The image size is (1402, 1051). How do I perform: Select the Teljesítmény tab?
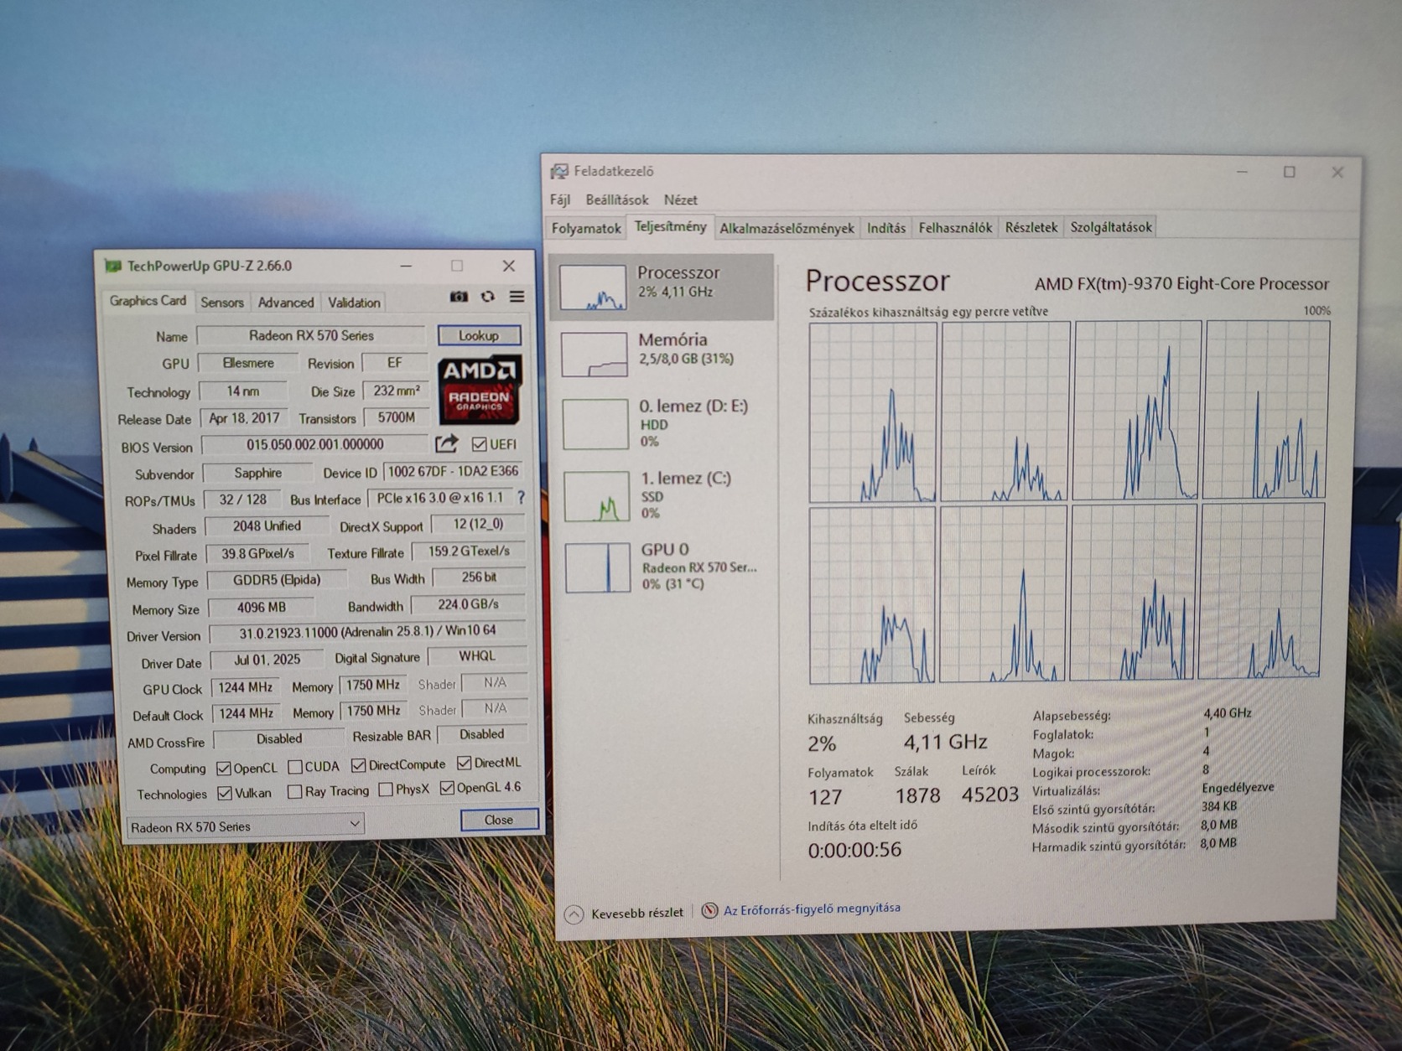coord(670,226)
